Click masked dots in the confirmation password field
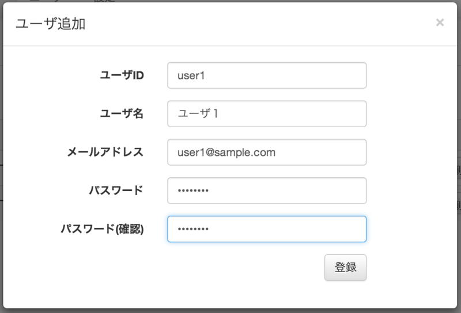This screenshot has height=313, width=461. (193, 229)
